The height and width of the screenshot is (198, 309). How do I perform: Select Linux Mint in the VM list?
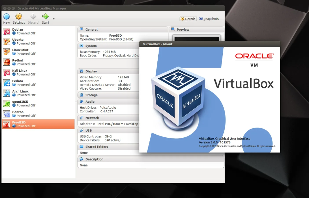(38, 52)
